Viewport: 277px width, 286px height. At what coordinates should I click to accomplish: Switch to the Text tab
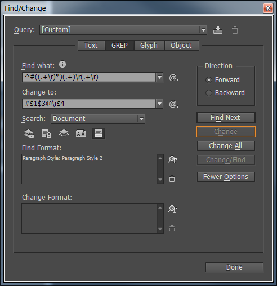[x=91, y=46]
